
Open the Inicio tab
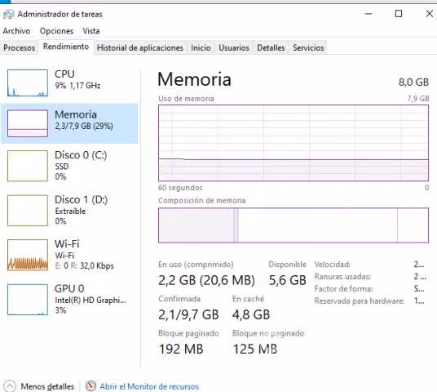[201, 47]
